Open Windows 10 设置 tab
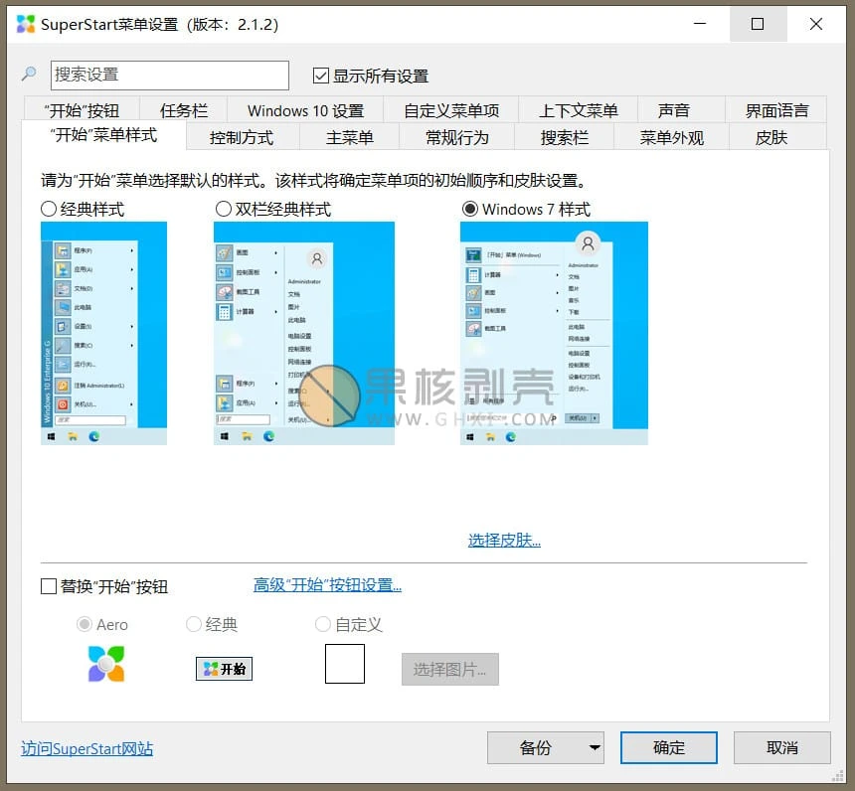Image resolution: width=855 pixels, height=791 pixels. click(305, 110)
